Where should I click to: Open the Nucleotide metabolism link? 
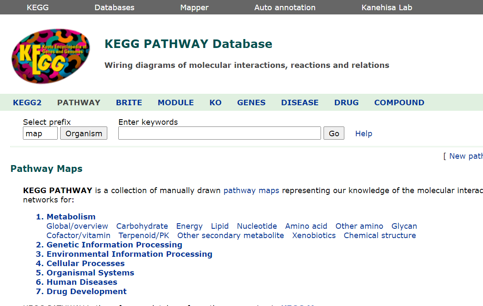click(257, 226)
